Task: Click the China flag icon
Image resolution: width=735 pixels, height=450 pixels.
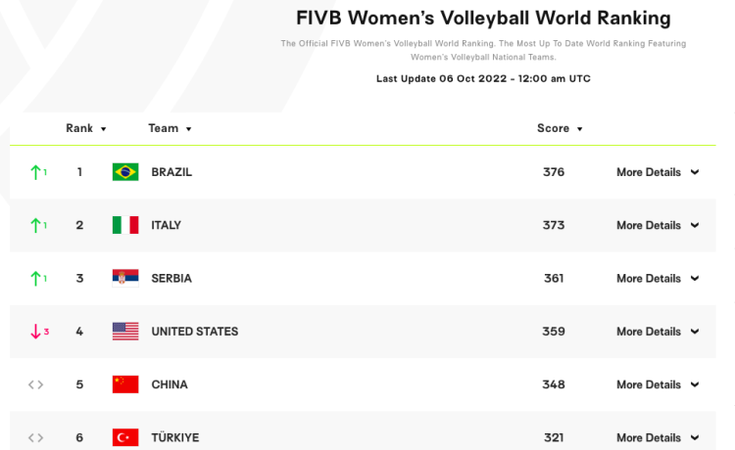Action: 125,384
